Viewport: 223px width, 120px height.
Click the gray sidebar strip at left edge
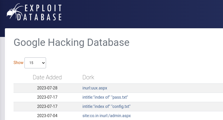(2, 78)
